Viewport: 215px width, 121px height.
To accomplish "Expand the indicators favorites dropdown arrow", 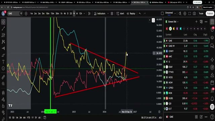I will [108, 13].
